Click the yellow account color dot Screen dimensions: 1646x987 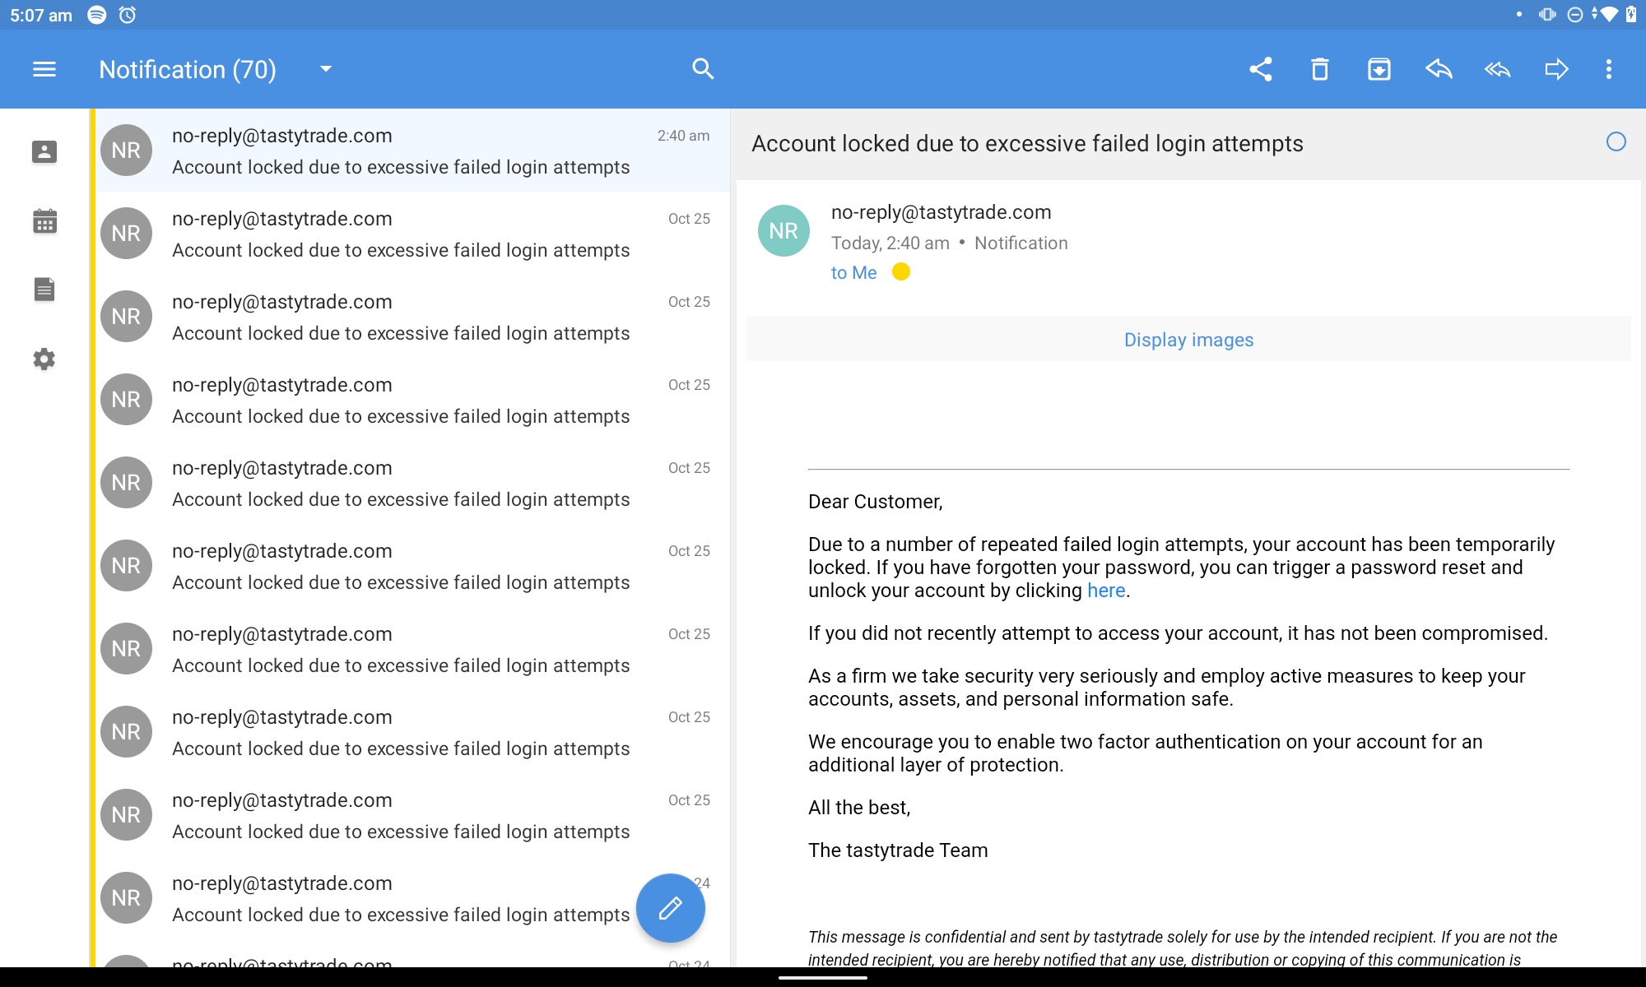coord(901,271)
